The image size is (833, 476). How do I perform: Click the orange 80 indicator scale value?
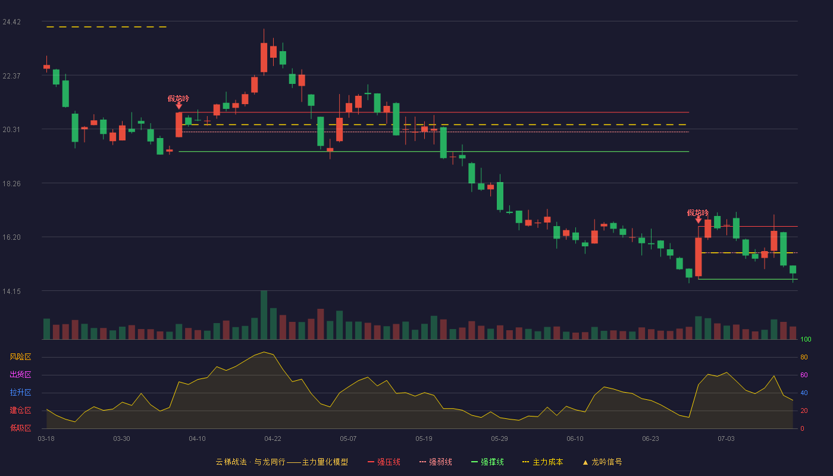point(804,357)
